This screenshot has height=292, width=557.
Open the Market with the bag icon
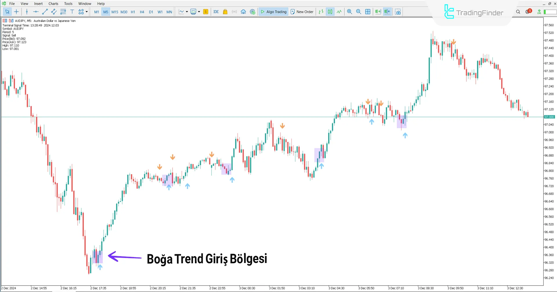225,12
